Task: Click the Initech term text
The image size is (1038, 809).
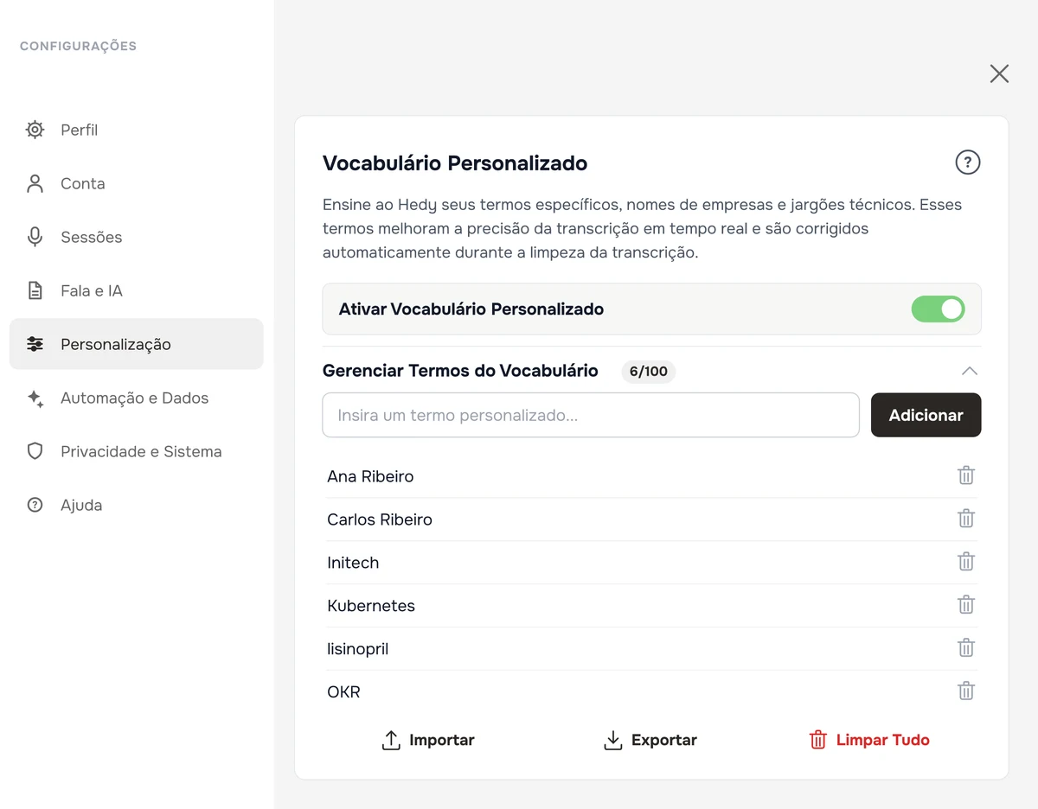Action: 353,563
